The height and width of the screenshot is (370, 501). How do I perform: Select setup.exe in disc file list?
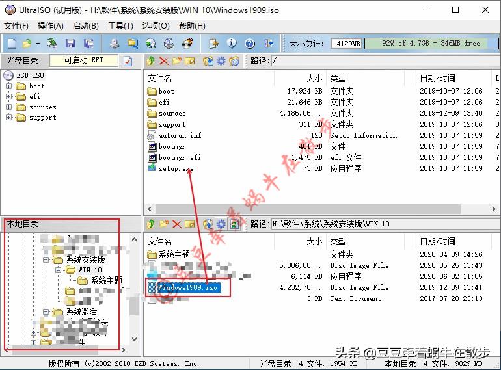(x=176, y=168)
